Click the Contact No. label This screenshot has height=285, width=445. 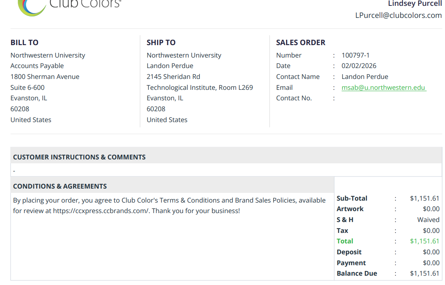(x=294, y=98)
